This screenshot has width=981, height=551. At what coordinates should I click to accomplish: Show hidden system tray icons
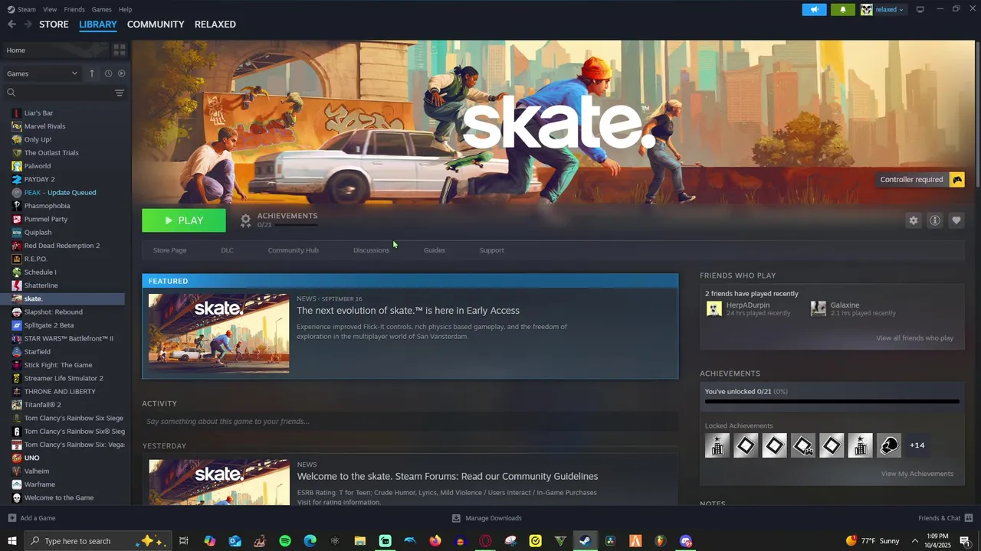914,541
